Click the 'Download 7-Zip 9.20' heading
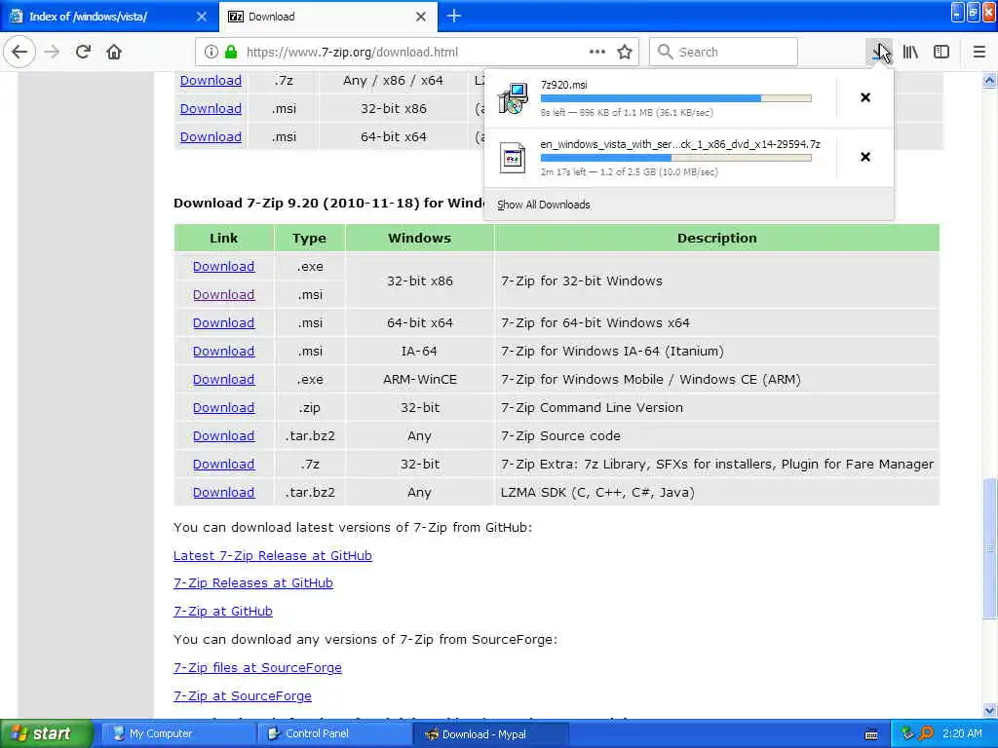This screenshot has height=748, width=998. pos(329,203)
